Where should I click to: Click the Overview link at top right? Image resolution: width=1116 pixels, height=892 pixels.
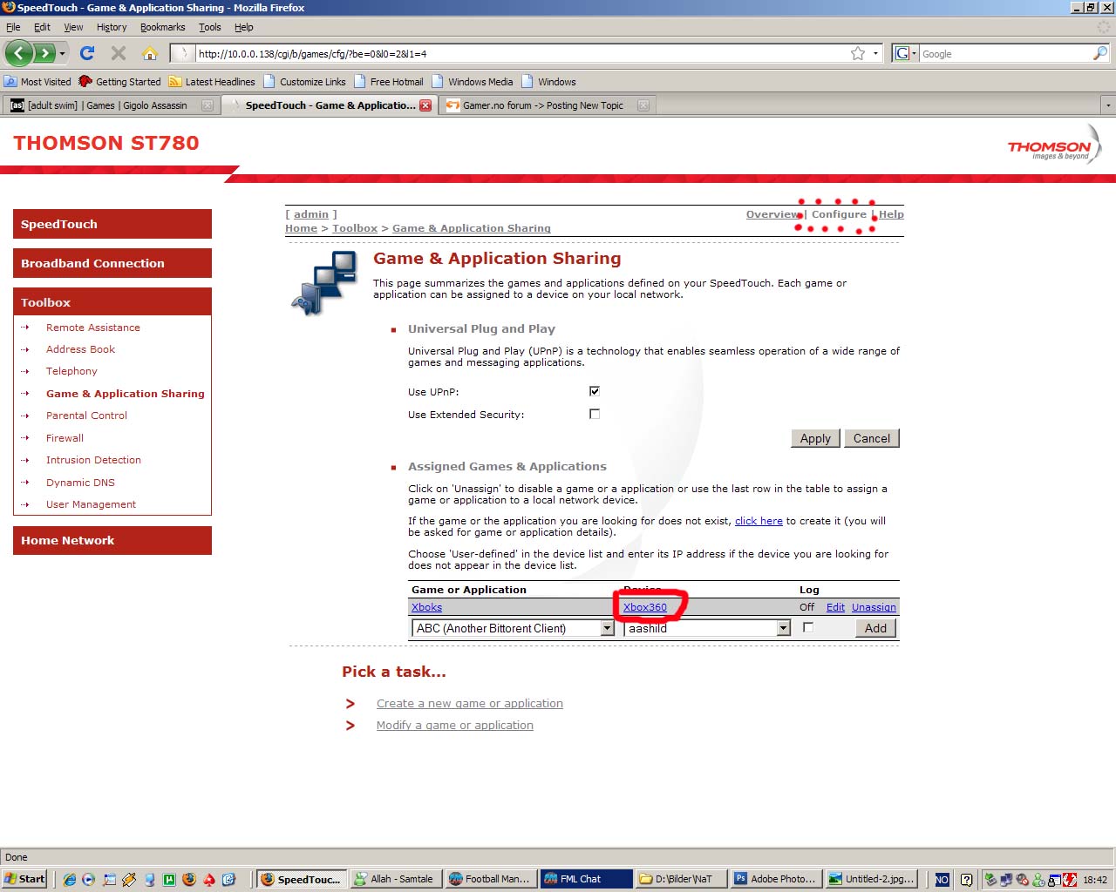[773, 214]
